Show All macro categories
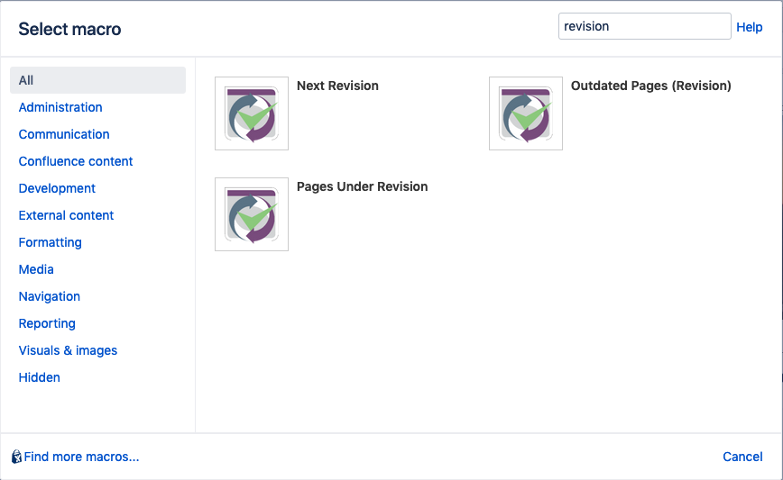 (97, 80)
